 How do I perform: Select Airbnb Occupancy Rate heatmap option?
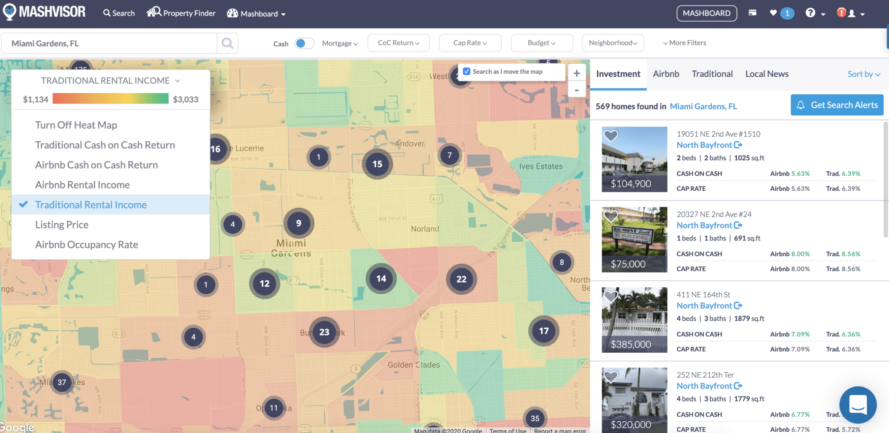[x=86, y=244]
